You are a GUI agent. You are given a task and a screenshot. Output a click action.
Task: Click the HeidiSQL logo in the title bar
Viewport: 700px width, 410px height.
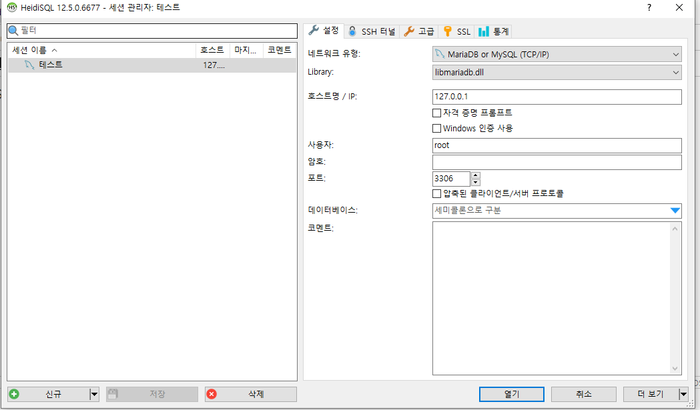11,7
